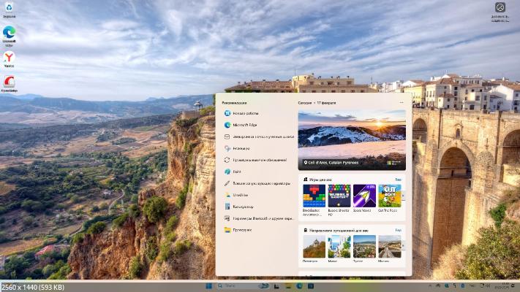Launch Microsoft Edge from the desktop shortcut
Viewport: 520px width, 292px height.
[9, 36]
